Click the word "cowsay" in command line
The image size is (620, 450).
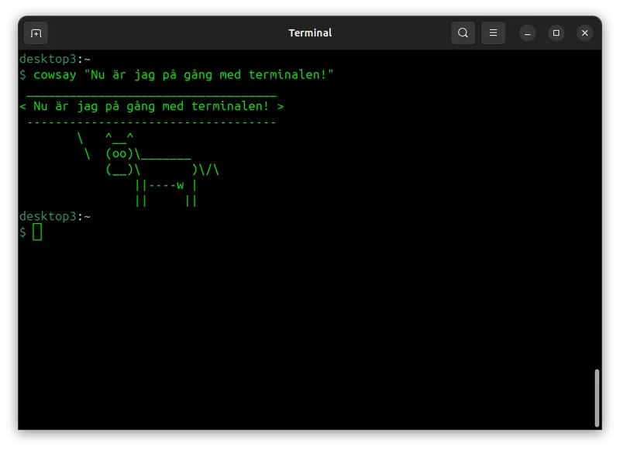(54, 75)
